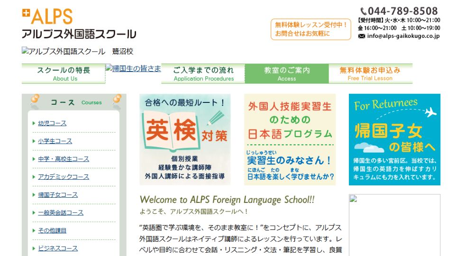Screen dimensions: 474x256
Task: Click the email address info@alps-gaikokugo.co.jp
Action: (x=403, y=36)
